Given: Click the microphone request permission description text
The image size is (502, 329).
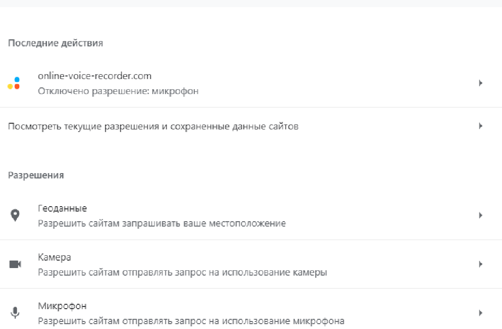Looking at the screenshot, I should coord(191,321).
